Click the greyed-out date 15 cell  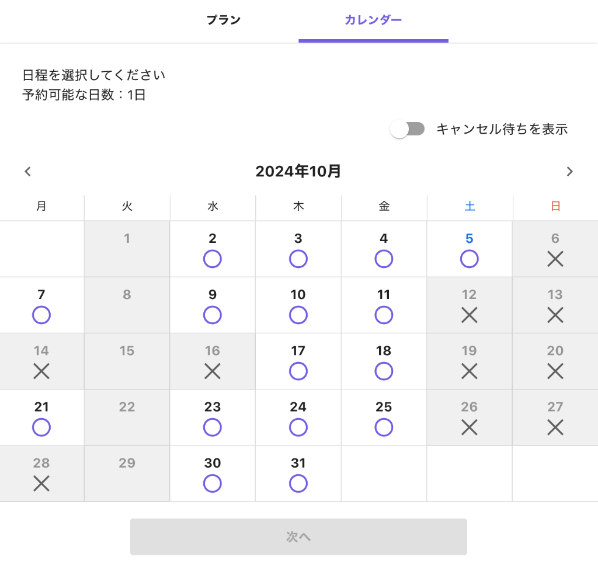[127, 361]
